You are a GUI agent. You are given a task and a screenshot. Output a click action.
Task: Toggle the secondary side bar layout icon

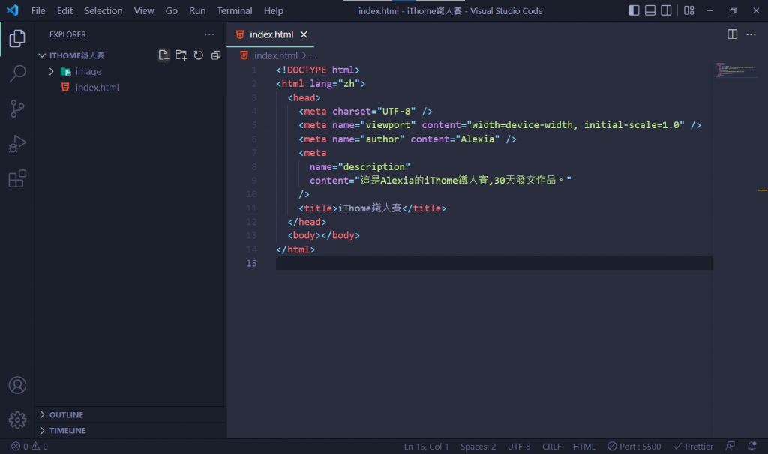[x=666, y=10]
